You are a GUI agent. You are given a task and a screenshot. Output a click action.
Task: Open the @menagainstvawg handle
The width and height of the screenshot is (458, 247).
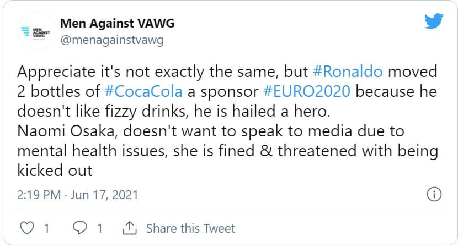click(x=111, y=40)
